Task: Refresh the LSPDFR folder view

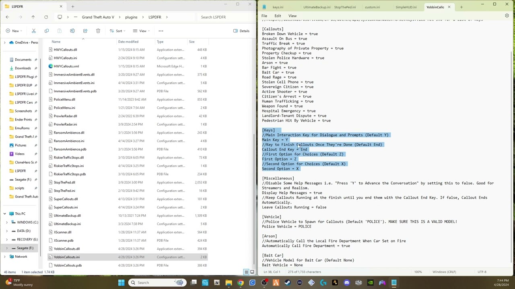Action: (46, 17)
